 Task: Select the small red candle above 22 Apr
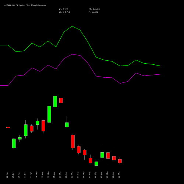coord(8,127)
